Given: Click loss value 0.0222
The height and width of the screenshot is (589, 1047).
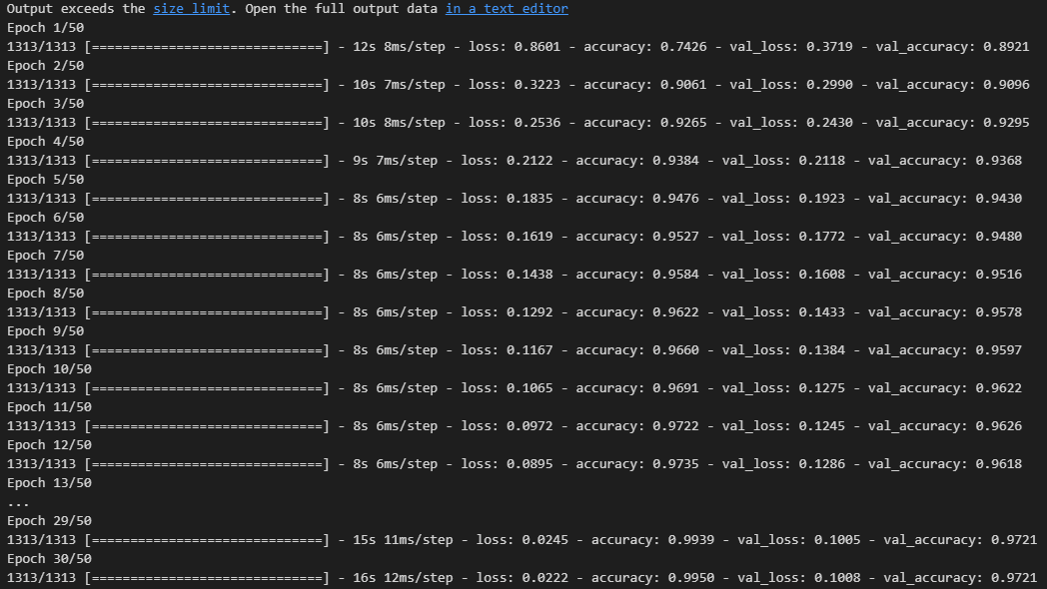Looking at the screenshot, I should 545,578.
